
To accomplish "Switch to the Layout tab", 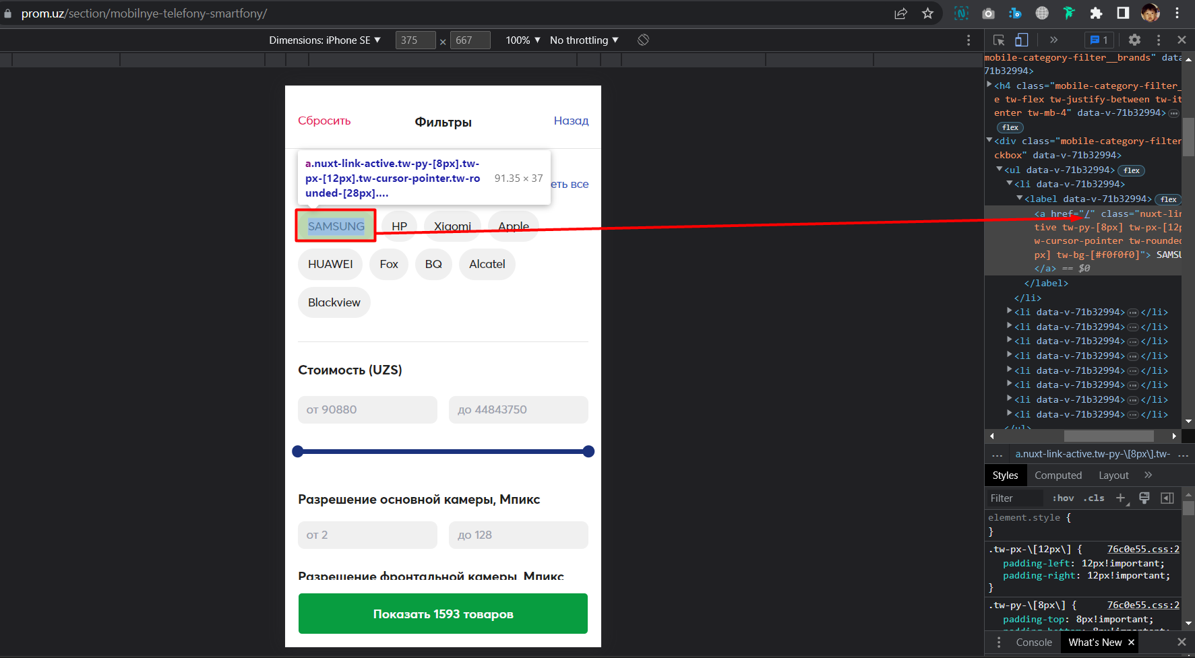I will (1113, 475).
